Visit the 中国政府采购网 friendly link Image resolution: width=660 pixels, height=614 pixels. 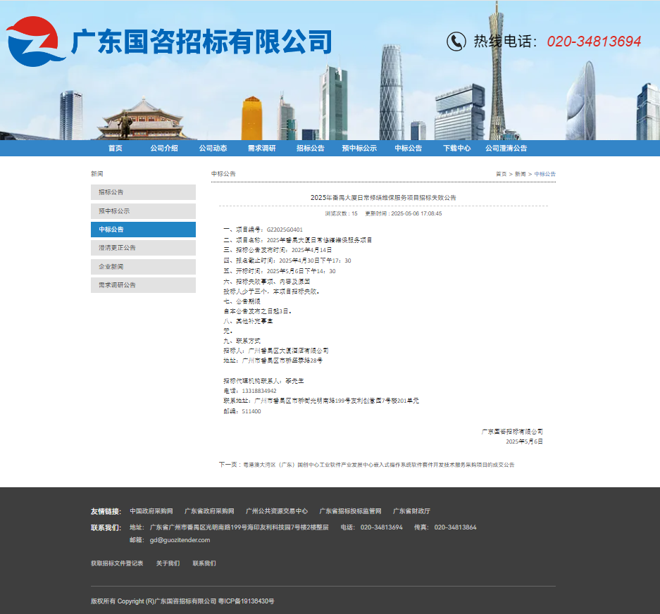(151, 511)
